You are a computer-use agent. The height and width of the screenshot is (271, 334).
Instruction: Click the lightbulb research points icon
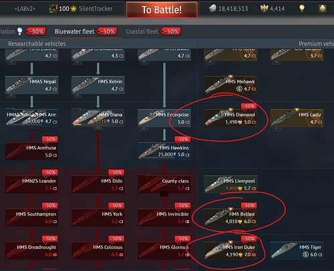(x=302, y=9)
